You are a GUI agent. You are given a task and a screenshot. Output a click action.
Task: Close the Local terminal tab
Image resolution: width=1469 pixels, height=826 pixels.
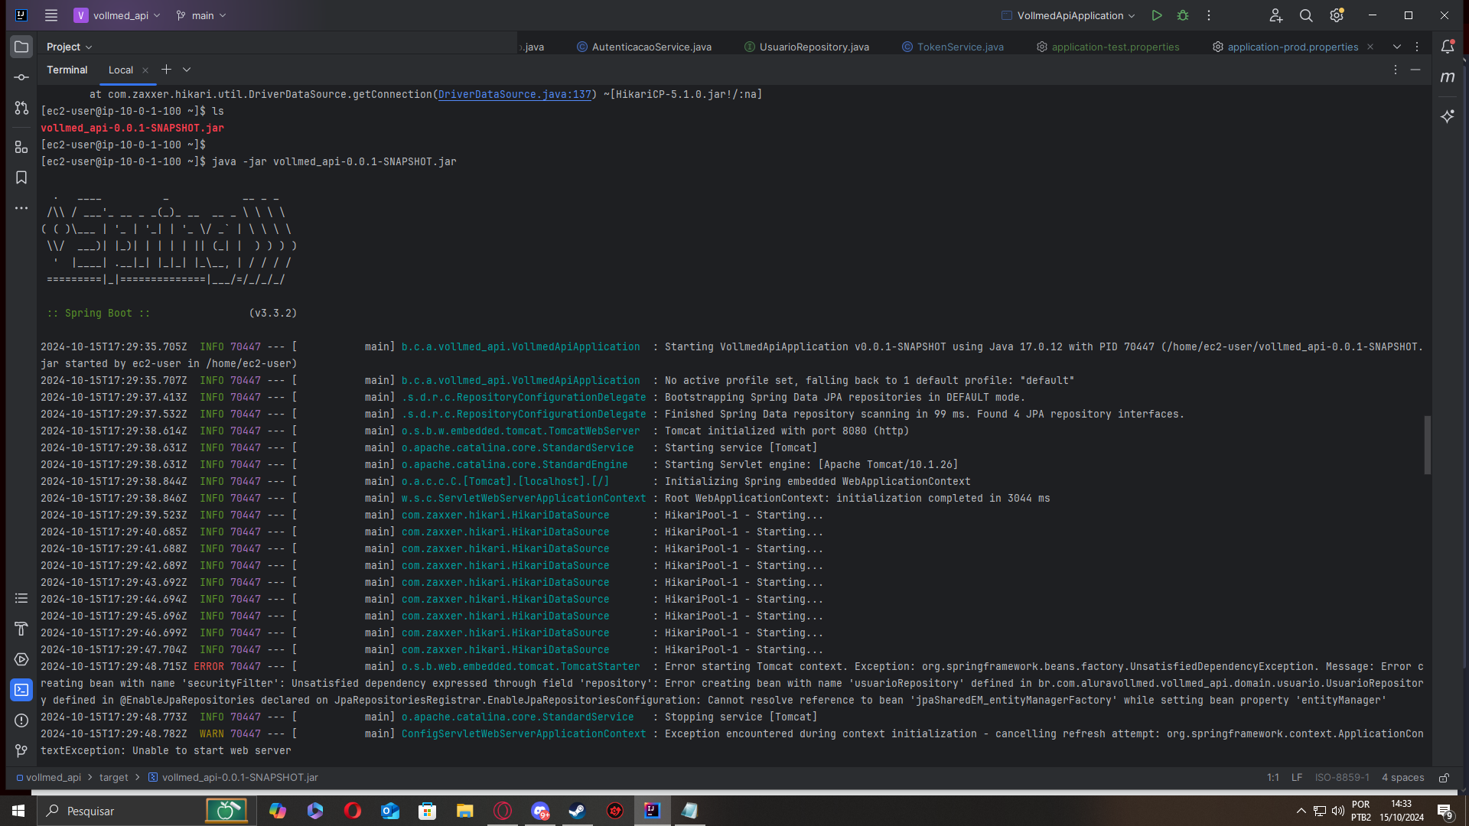pyautogui.click(x=145, y=70)
